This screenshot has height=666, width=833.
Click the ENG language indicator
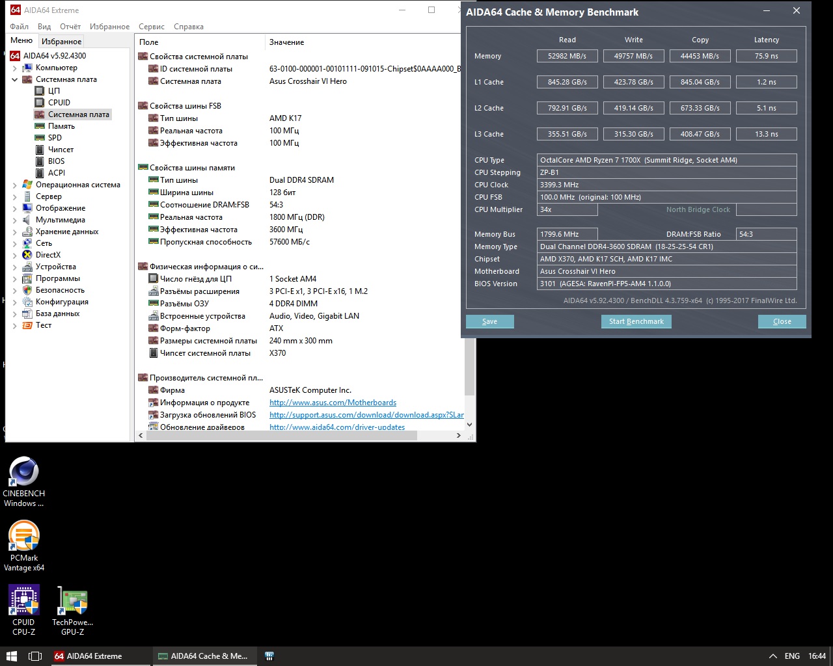[792, 656]
